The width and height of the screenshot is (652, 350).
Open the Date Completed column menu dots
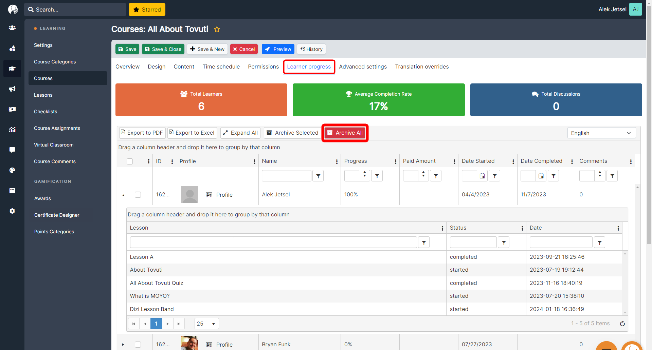pyautogui.click(x=572, y=161)
